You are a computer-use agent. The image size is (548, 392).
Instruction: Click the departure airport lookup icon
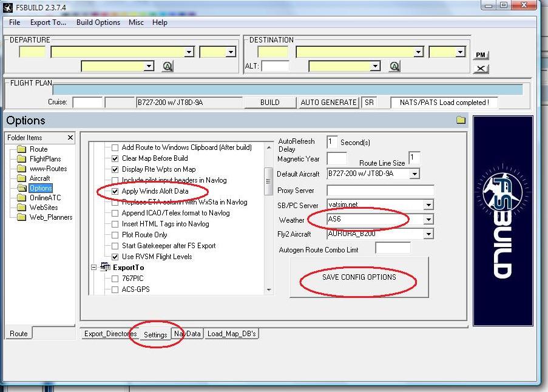pyautogui.click(x=167, y=66)
